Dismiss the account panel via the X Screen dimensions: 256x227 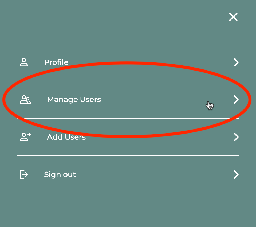point(233,17)
